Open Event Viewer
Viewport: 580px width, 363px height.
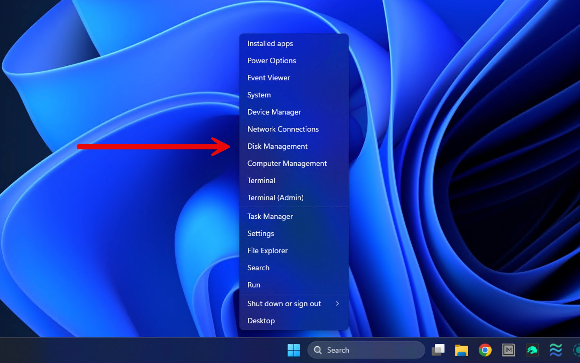click(294, 78)
